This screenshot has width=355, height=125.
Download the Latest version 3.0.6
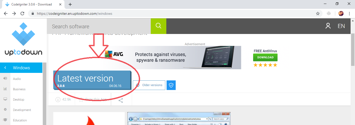tap(92, 80)
